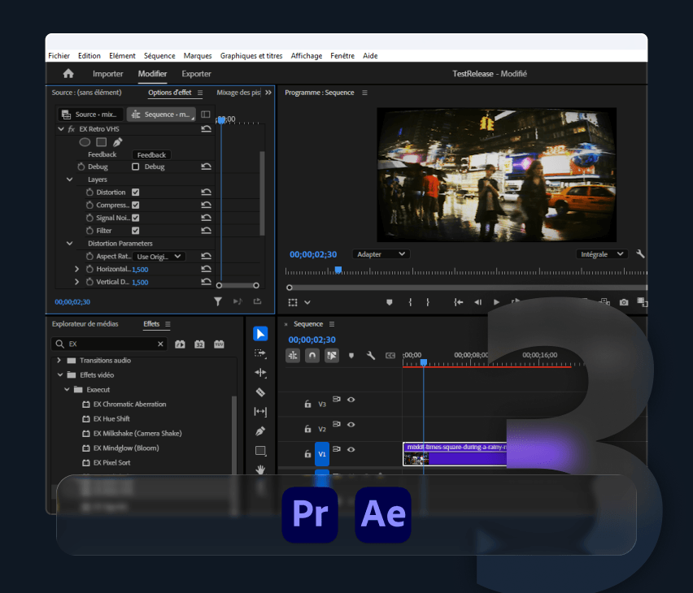693x593 pixels.
Task: Activate the Ripple Edit tool
Action: [x=260, y=373]
